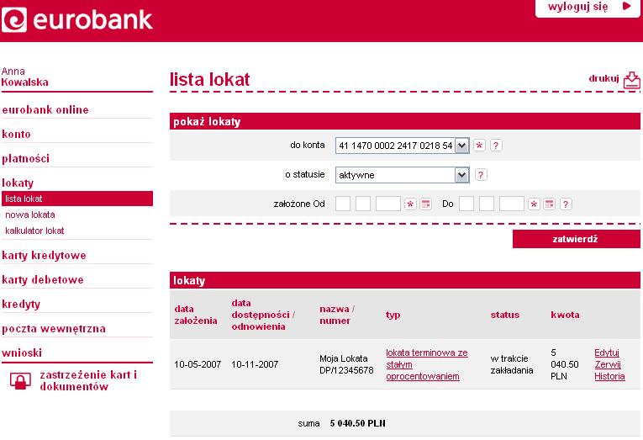
Task: Click Historia link for Moja Lokata
Action: [609, 376]
